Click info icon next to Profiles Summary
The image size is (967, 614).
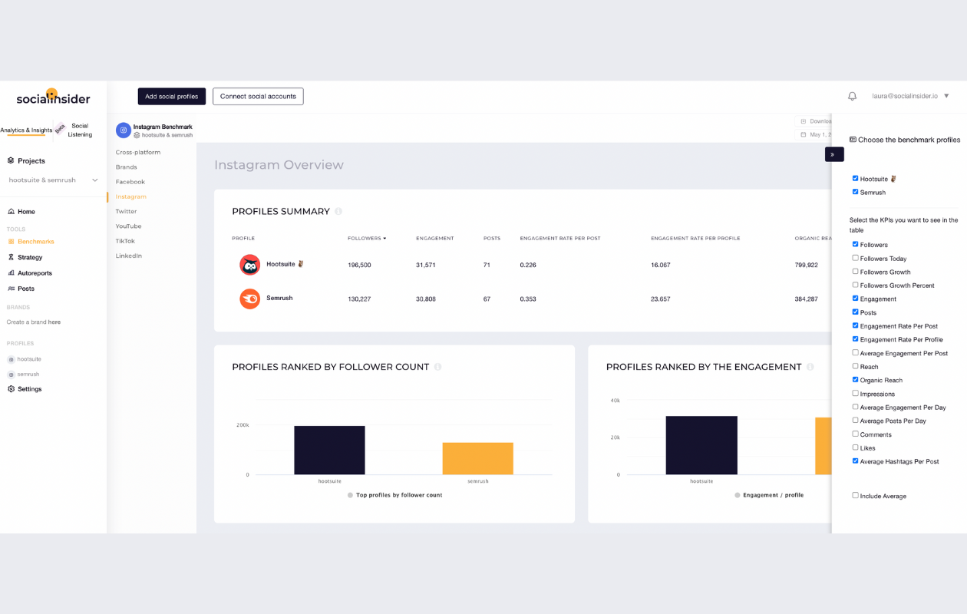[338, 211]
